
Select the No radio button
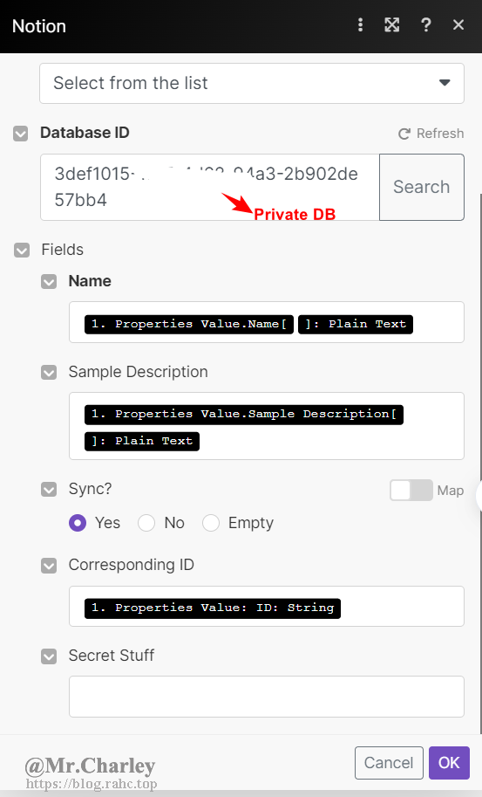[x=146, y=523]
